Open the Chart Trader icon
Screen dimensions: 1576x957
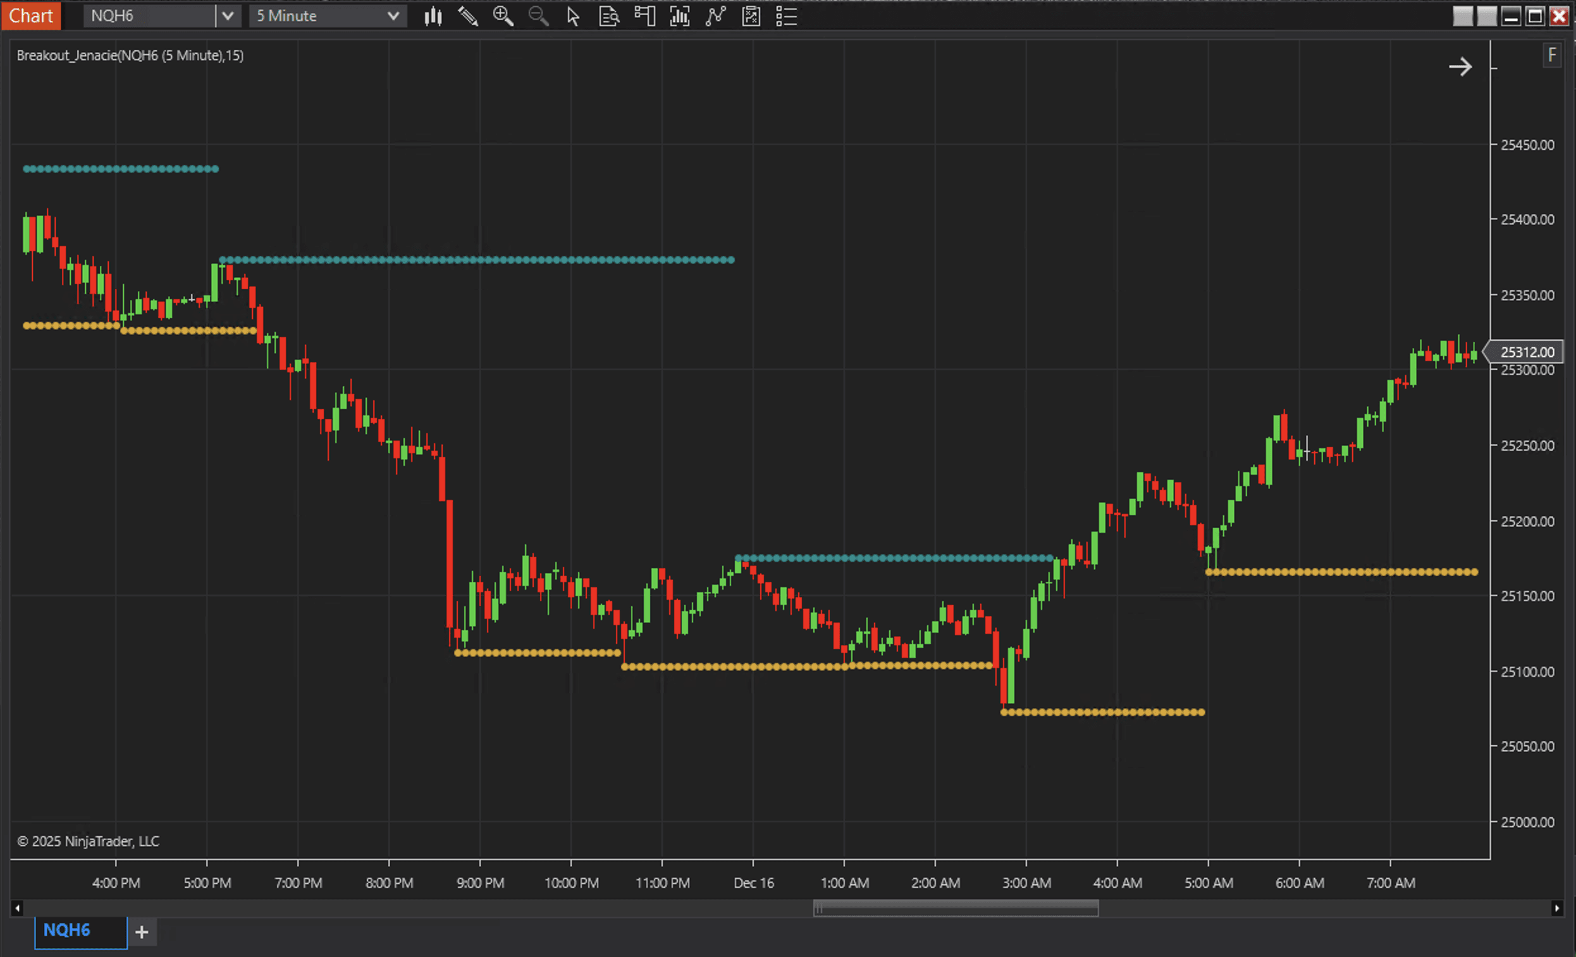(644, 16)
